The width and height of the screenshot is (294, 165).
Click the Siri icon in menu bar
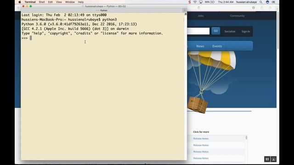(x=267, y=2)
